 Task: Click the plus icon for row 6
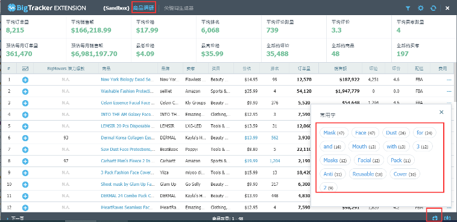pos(25,138)
